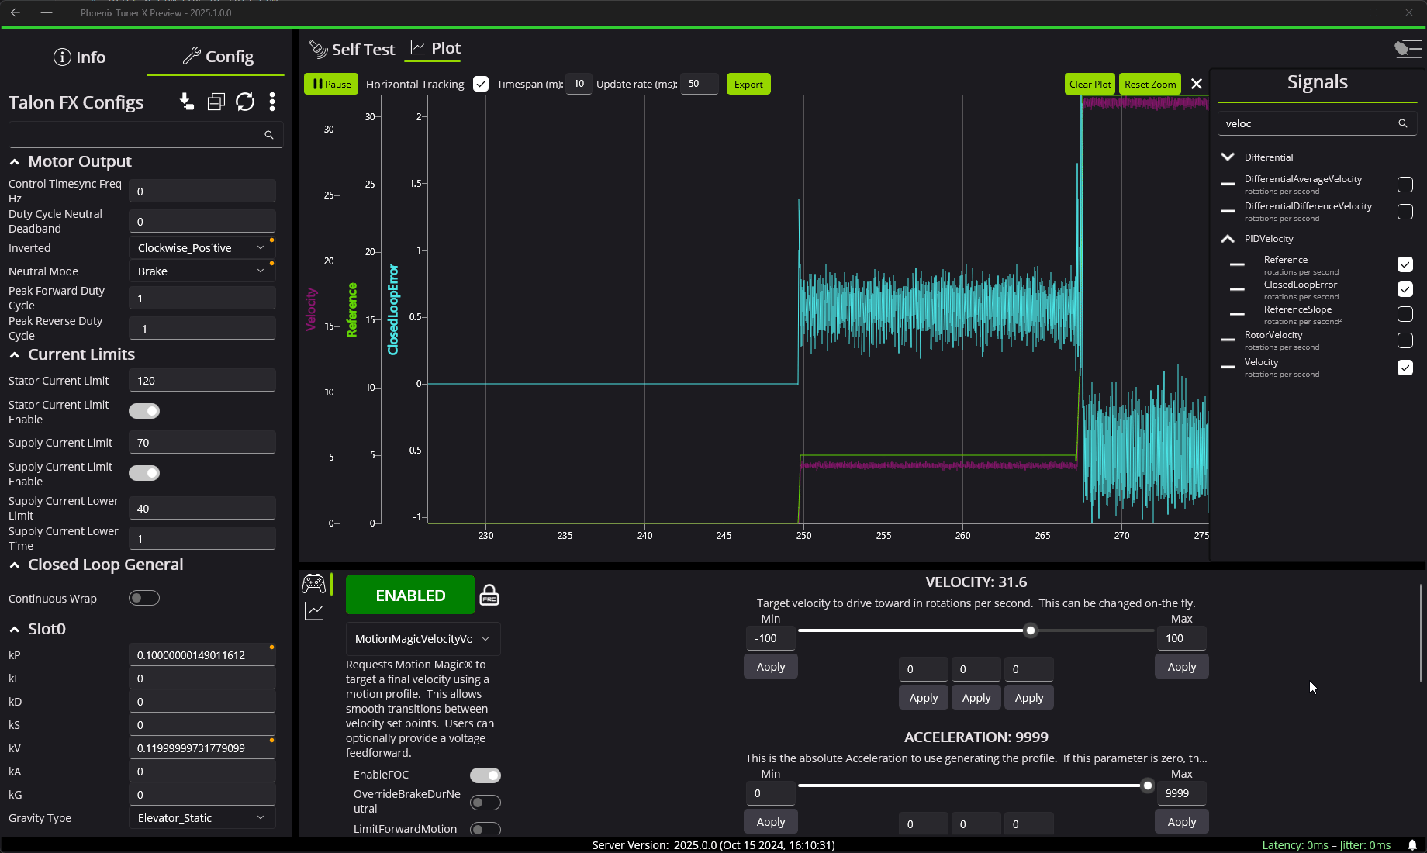Adjust the Velocity slider handle
This screenshot has height=853, width=1427.
coord(1031,630)
